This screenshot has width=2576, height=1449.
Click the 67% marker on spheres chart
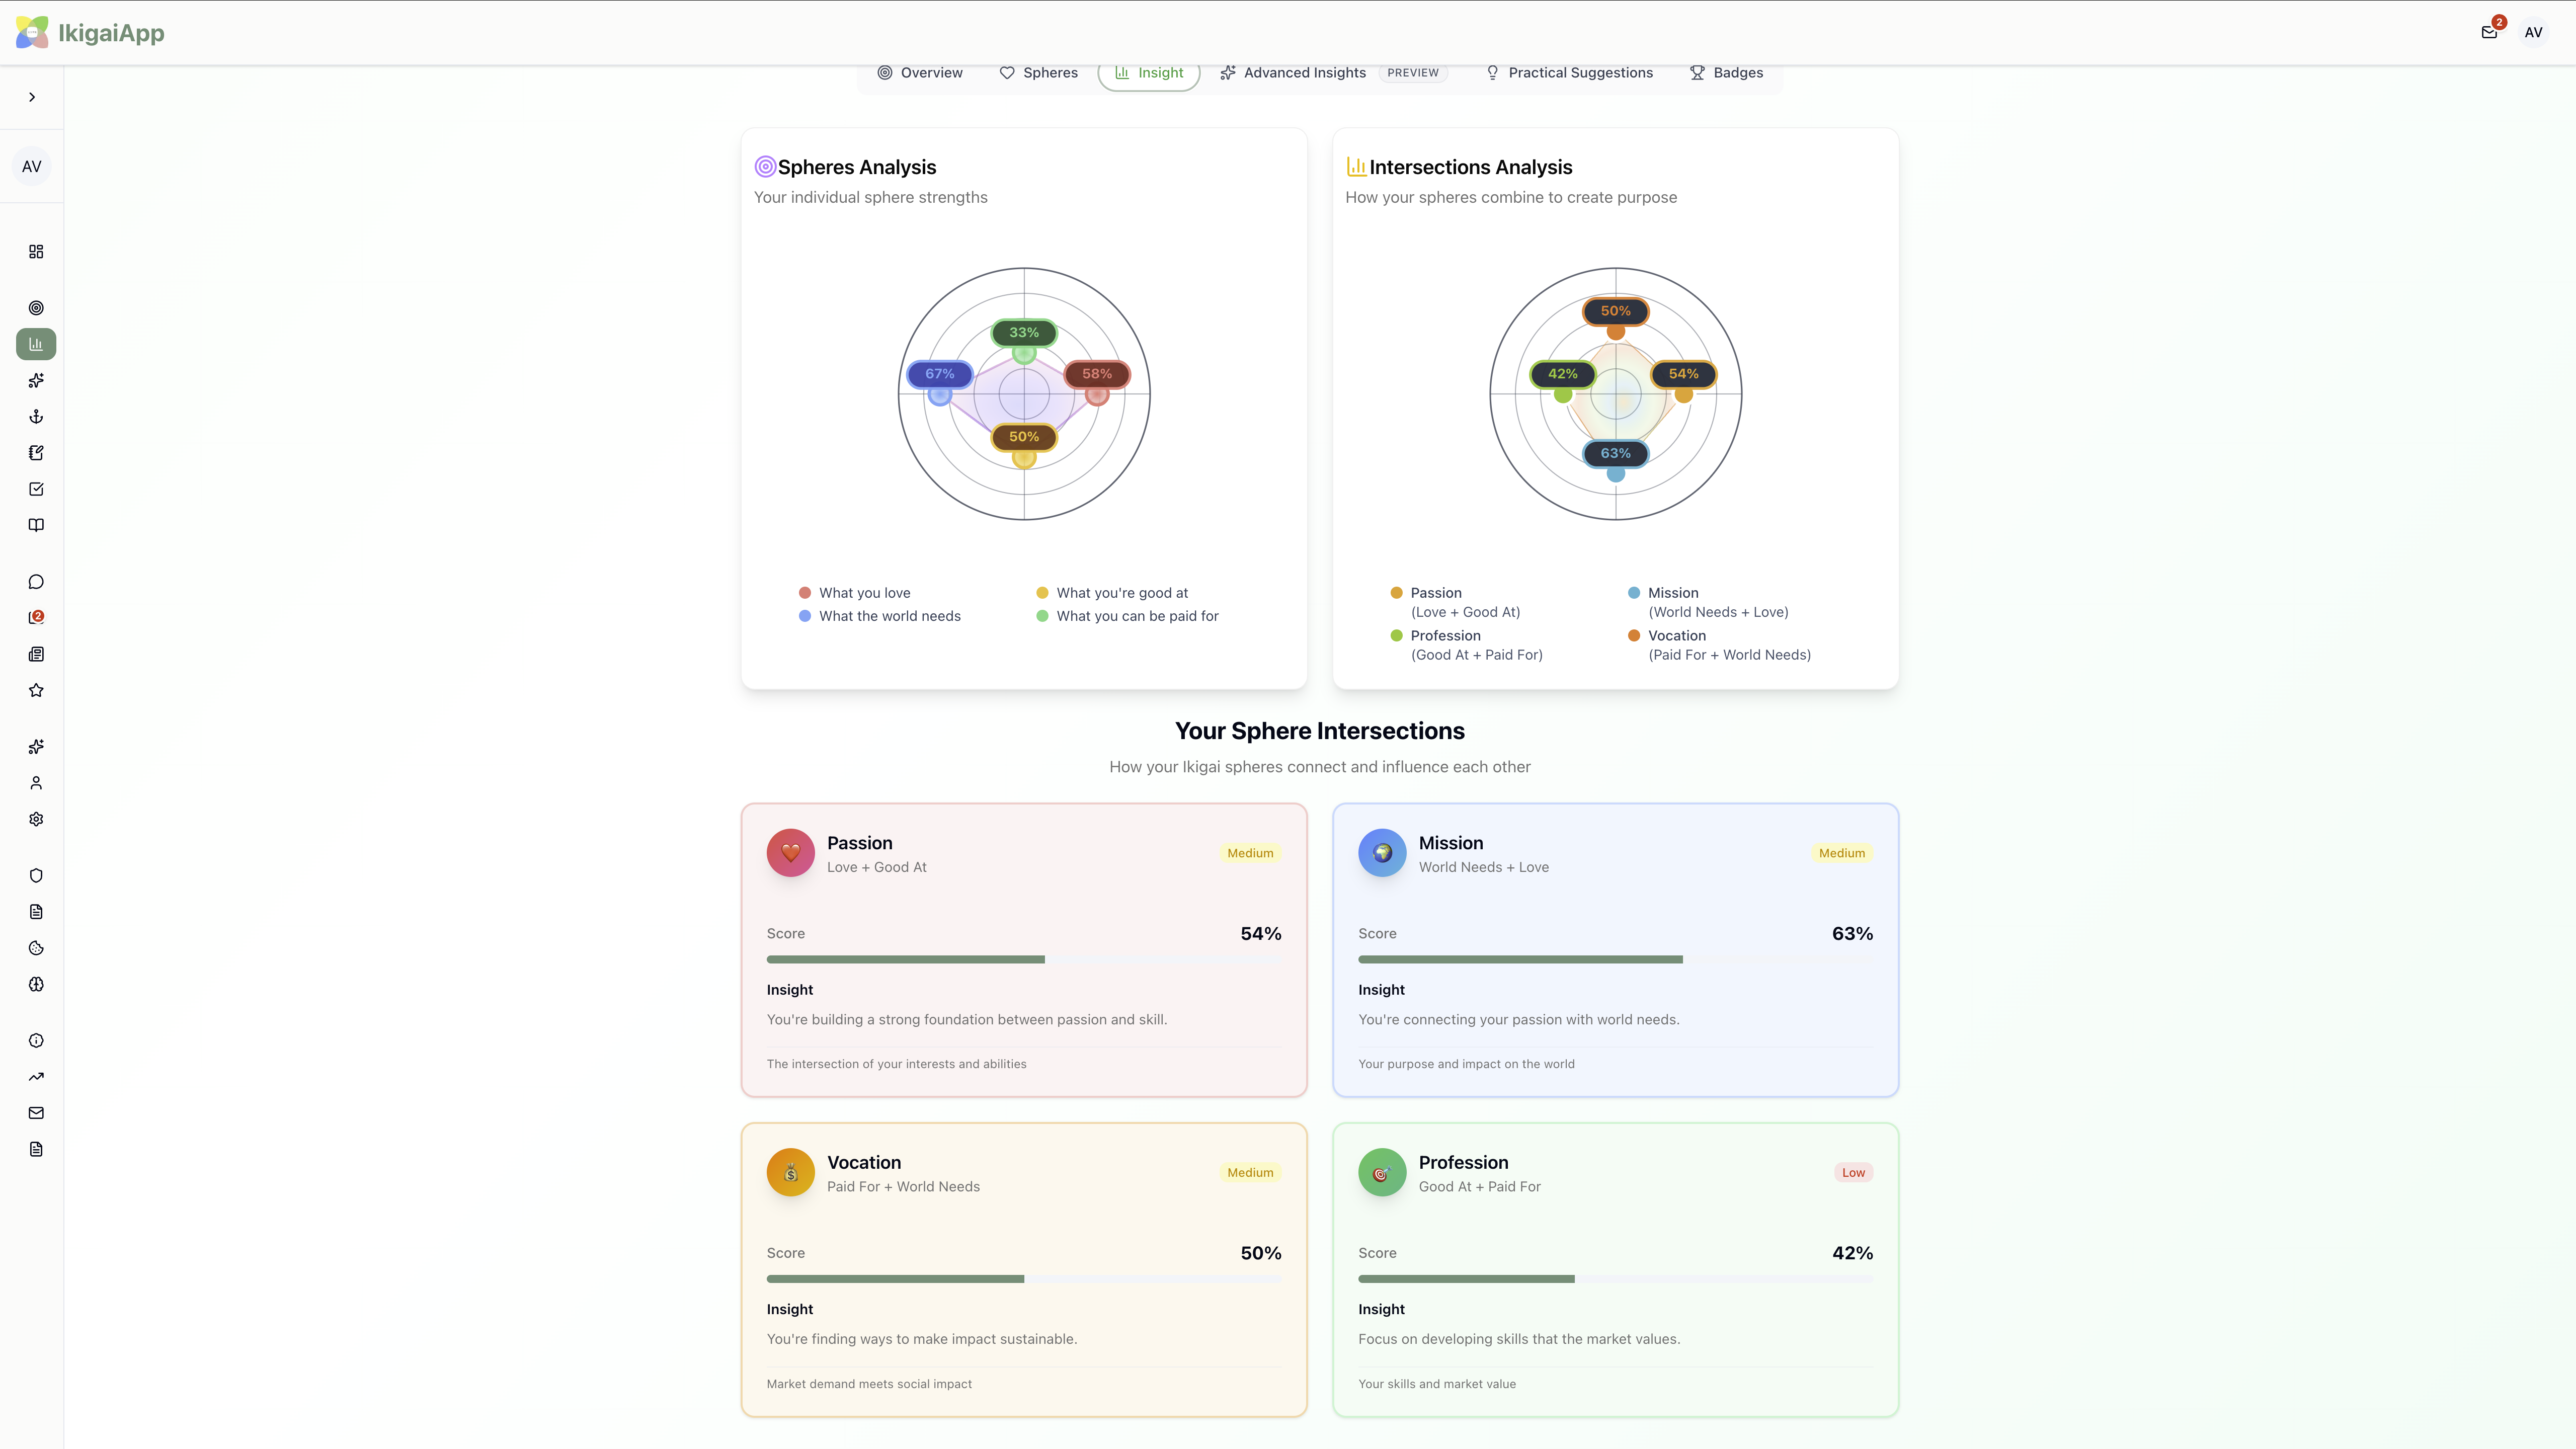(x=939, y=374)
